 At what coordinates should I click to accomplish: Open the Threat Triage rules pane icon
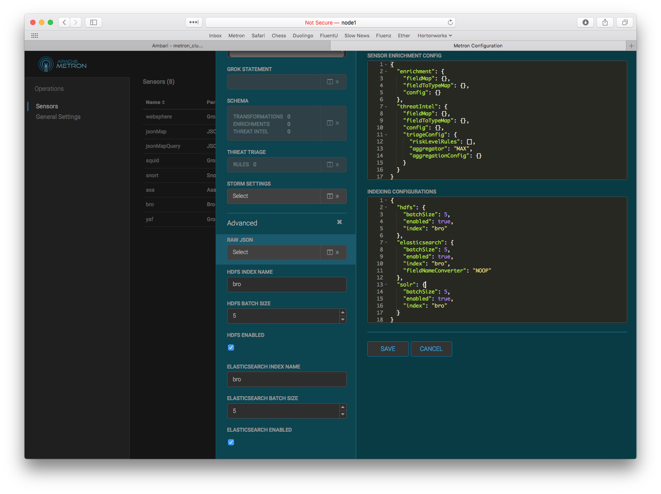tap(333, 165)
